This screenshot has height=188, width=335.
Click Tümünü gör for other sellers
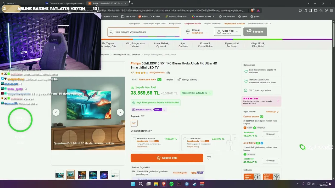[272, 112]
